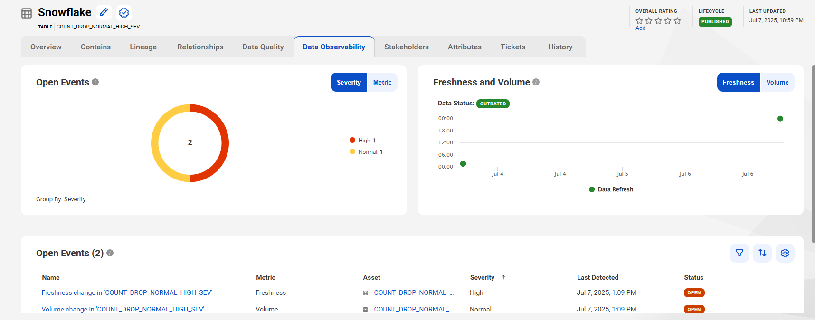Rate the asset with the fifth star
This screenshot has height=320, width=815.
click(x=677, y=21)
